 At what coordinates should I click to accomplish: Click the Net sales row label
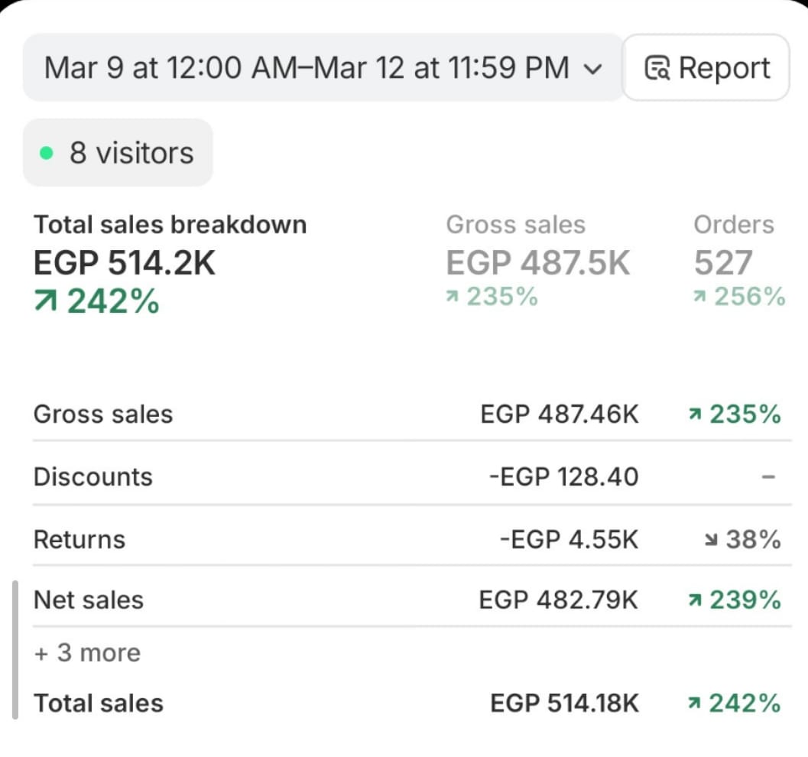point(89,600)
